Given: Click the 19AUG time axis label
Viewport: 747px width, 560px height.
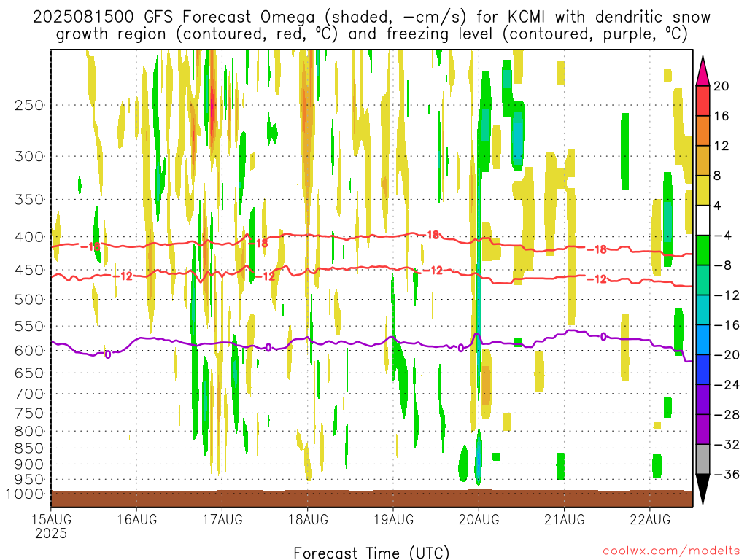Looking at the screenshot, I should click(x=393, y=519).
